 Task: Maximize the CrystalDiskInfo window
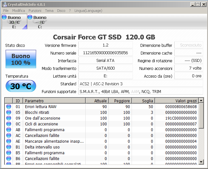pos(198,4)
